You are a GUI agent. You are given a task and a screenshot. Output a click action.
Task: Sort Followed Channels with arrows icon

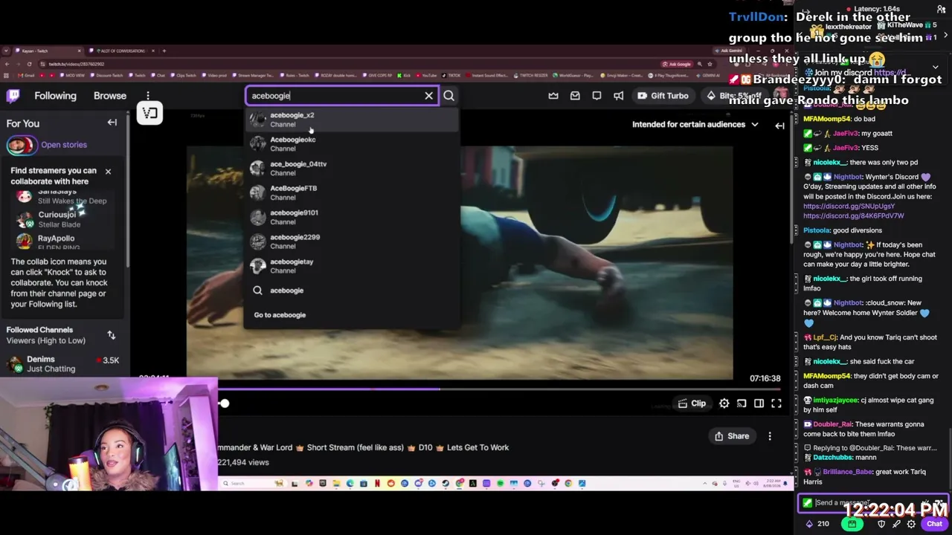[112, 335]
